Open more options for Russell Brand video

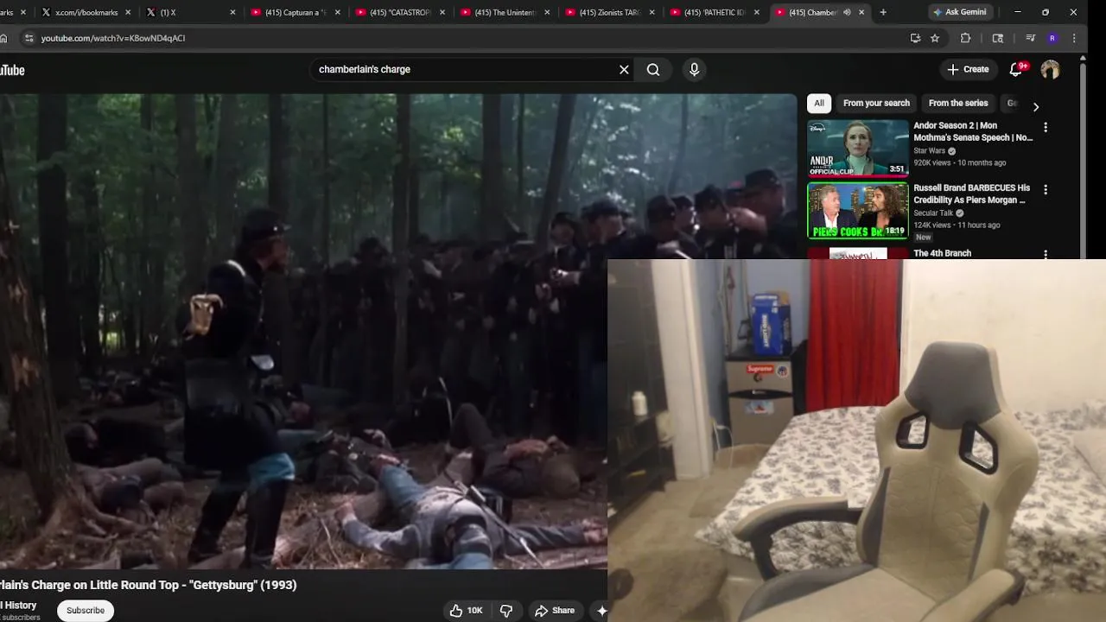click(x=1046, y=189)
